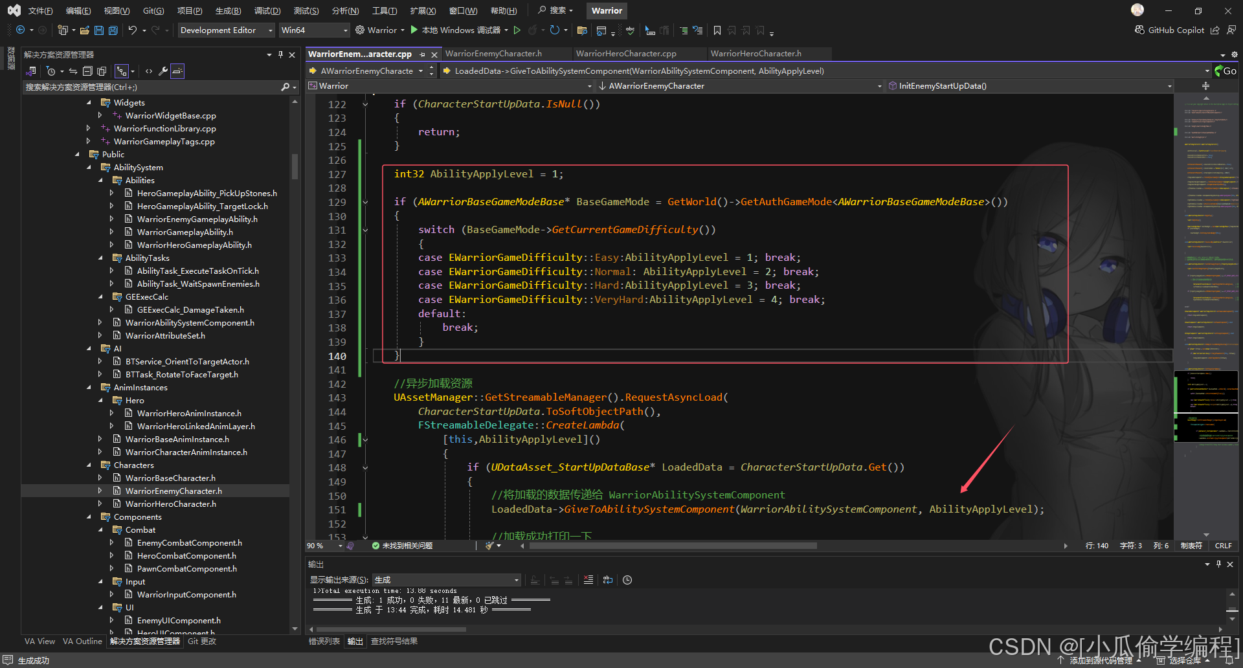Clear all output in the Output panel
This screenshot has width=1243, height=668.
point(588,580)
